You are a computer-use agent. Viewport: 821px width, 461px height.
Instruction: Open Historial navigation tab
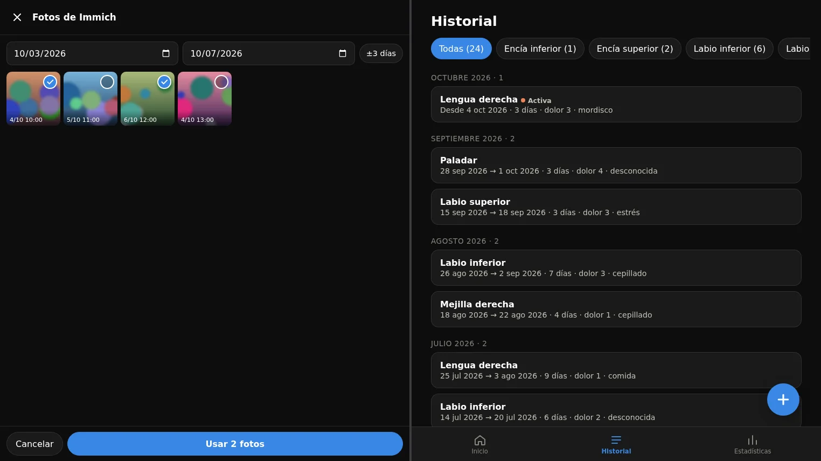pos(616,444)
